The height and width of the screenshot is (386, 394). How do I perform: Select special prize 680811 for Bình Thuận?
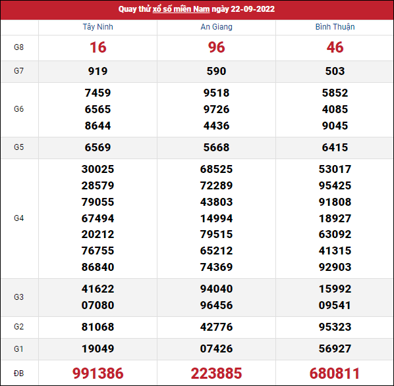(335, 374)
